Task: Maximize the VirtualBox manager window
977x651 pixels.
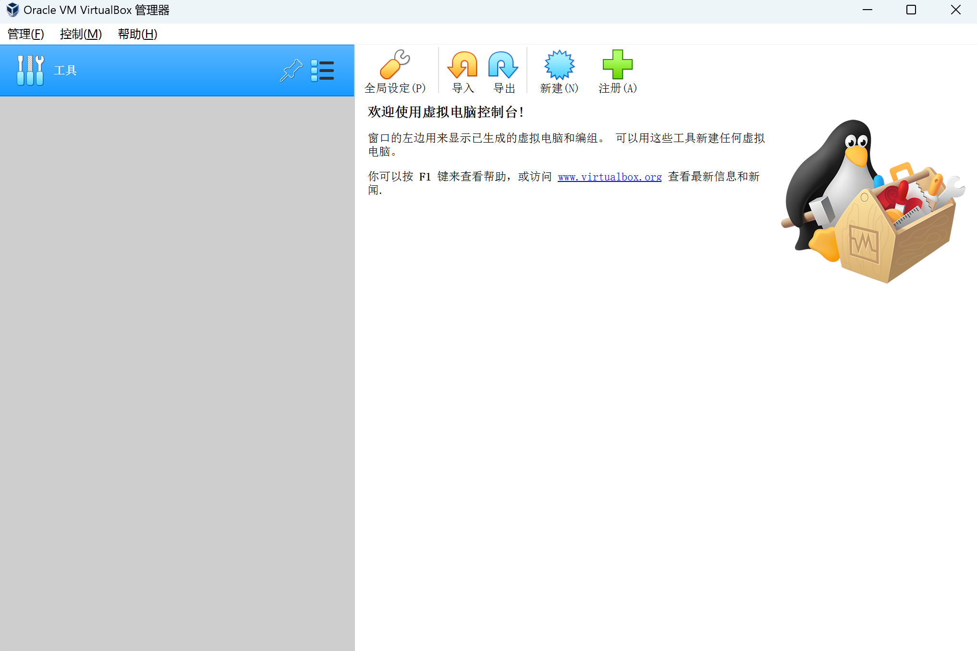Action: tap(911, 10)
